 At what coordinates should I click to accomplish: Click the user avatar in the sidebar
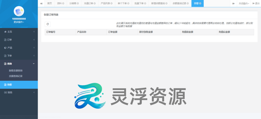click(19, 11)
